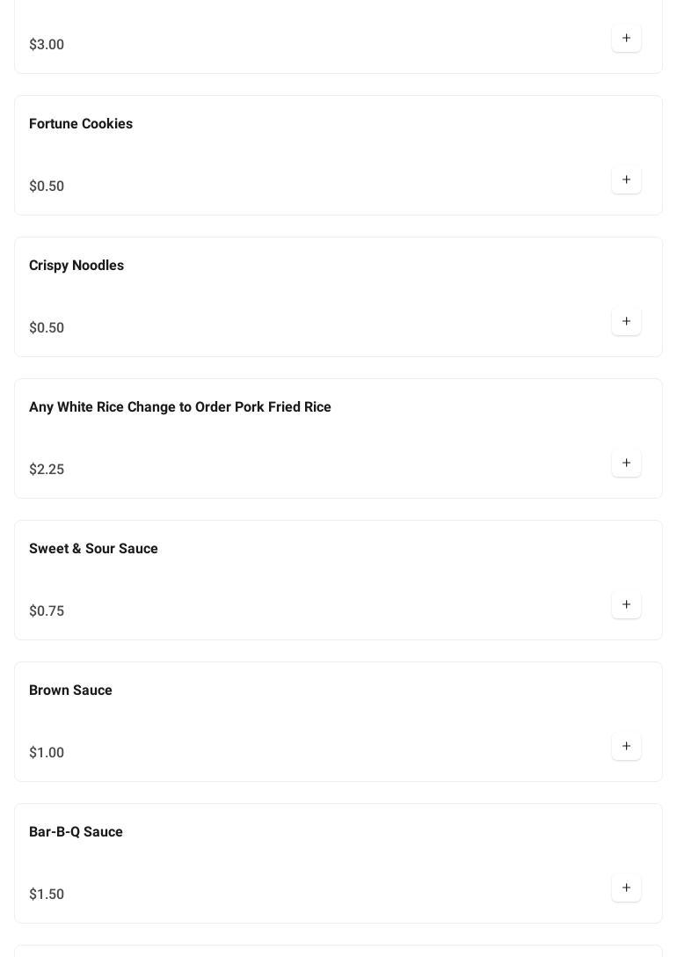
Task: Open the Brown Sauce item title
Action: [70, 690]
